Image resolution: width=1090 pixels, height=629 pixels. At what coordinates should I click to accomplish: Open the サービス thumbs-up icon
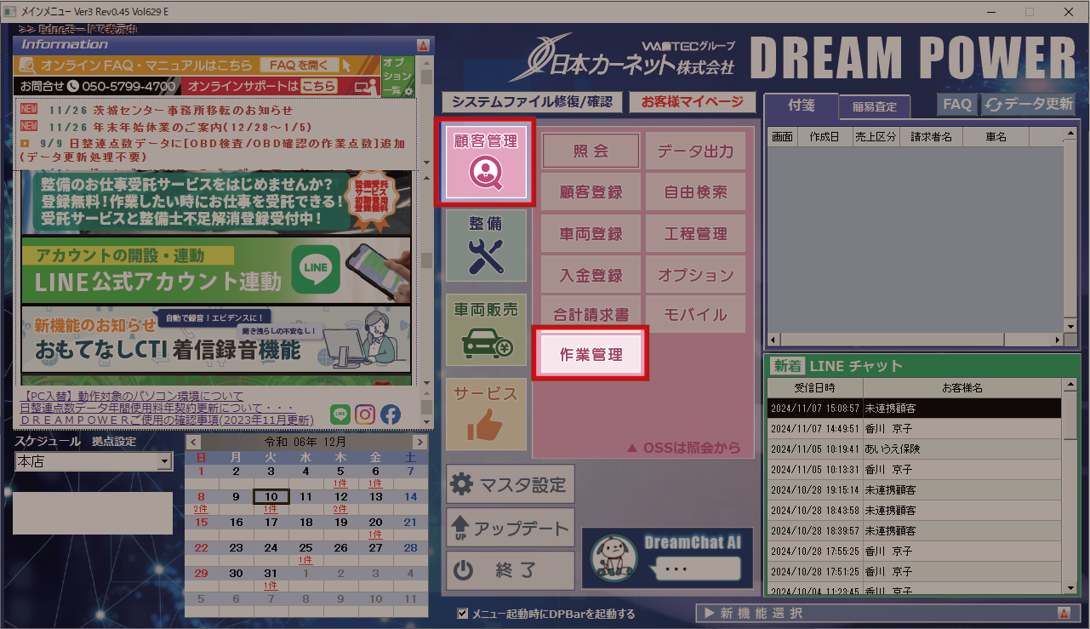click(x=486, y=415)
